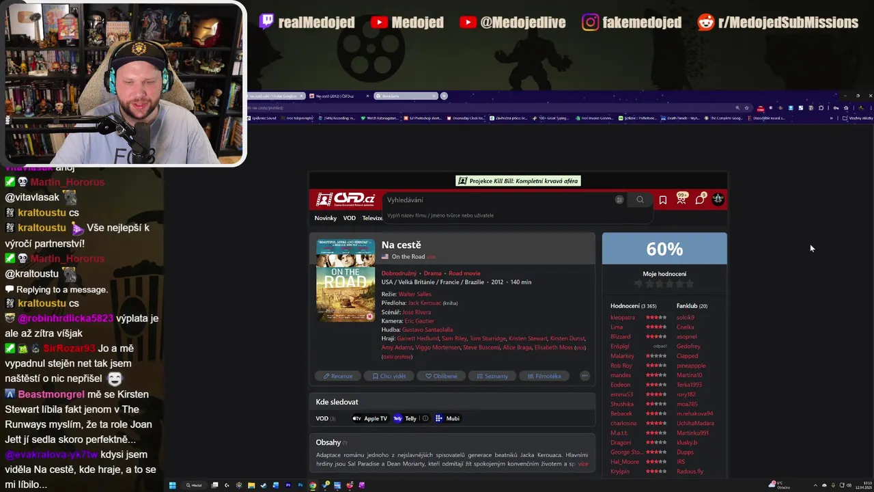The width and height of the screenshot is (874, 492).
Task: Click the Twitch realMedojed icon
Action: [x=266, y=22]
